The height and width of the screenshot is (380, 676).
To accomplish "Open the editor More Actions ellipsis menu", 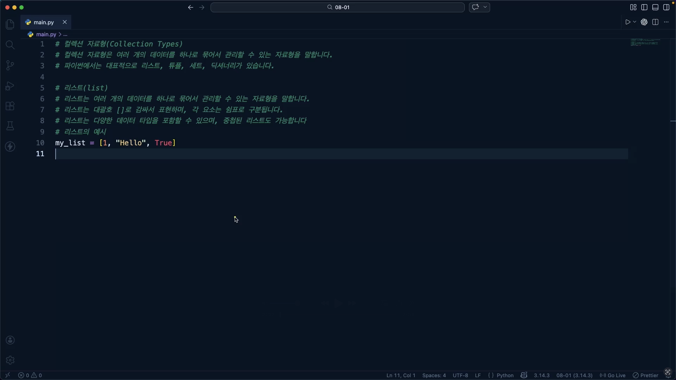I will (x=666, y=22).
